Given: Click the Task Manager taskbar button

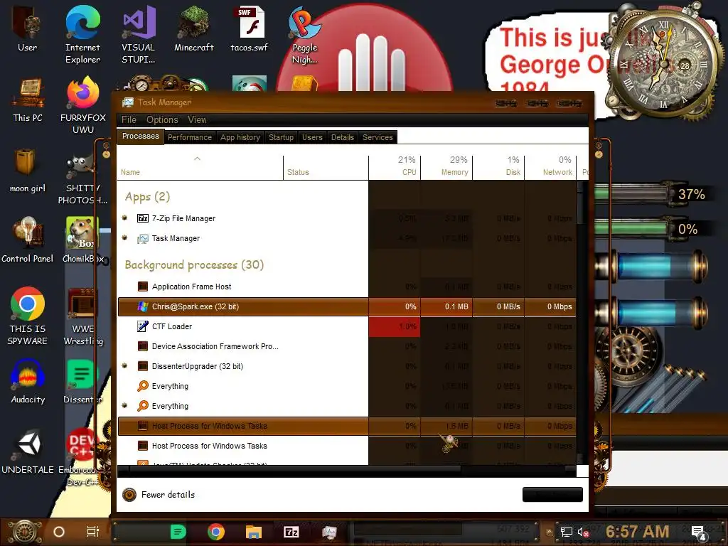Looking at the screenshot, I should pos(329,532).
